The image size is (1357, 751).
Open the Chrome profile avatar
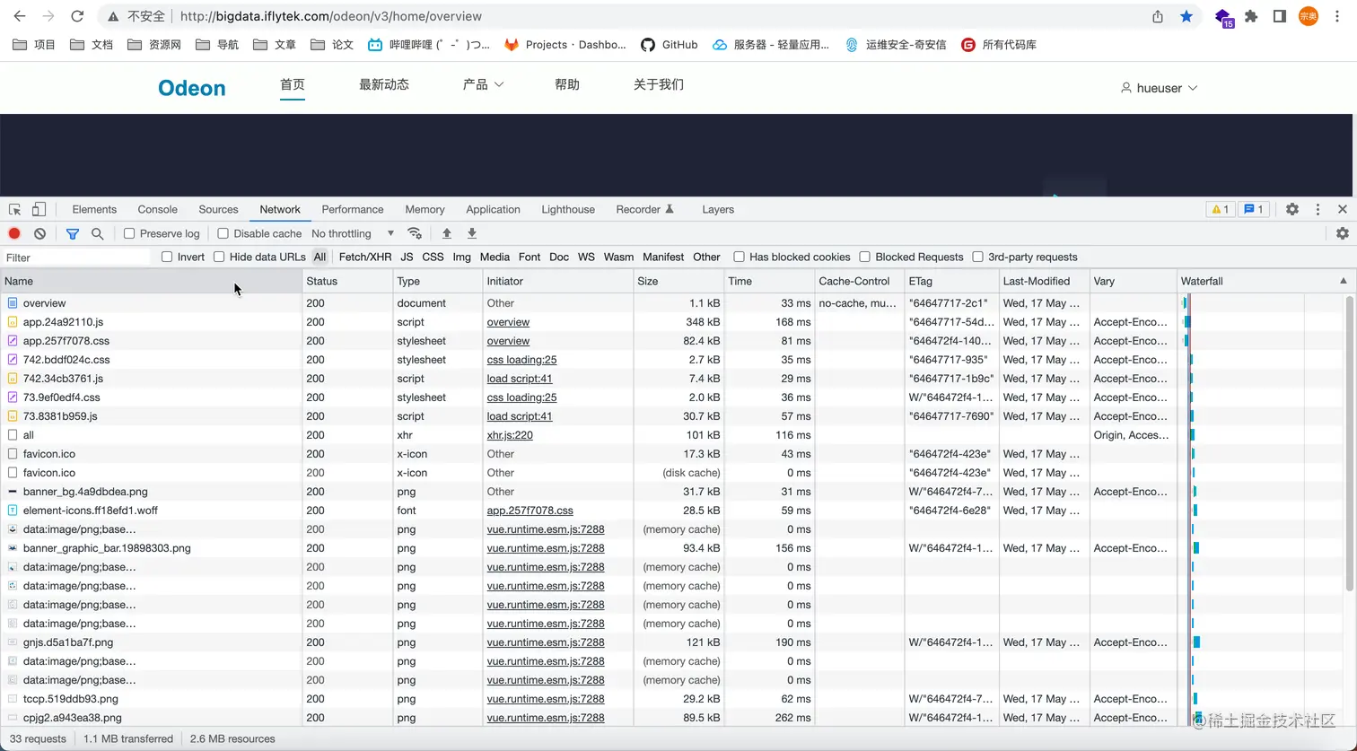1309,16
